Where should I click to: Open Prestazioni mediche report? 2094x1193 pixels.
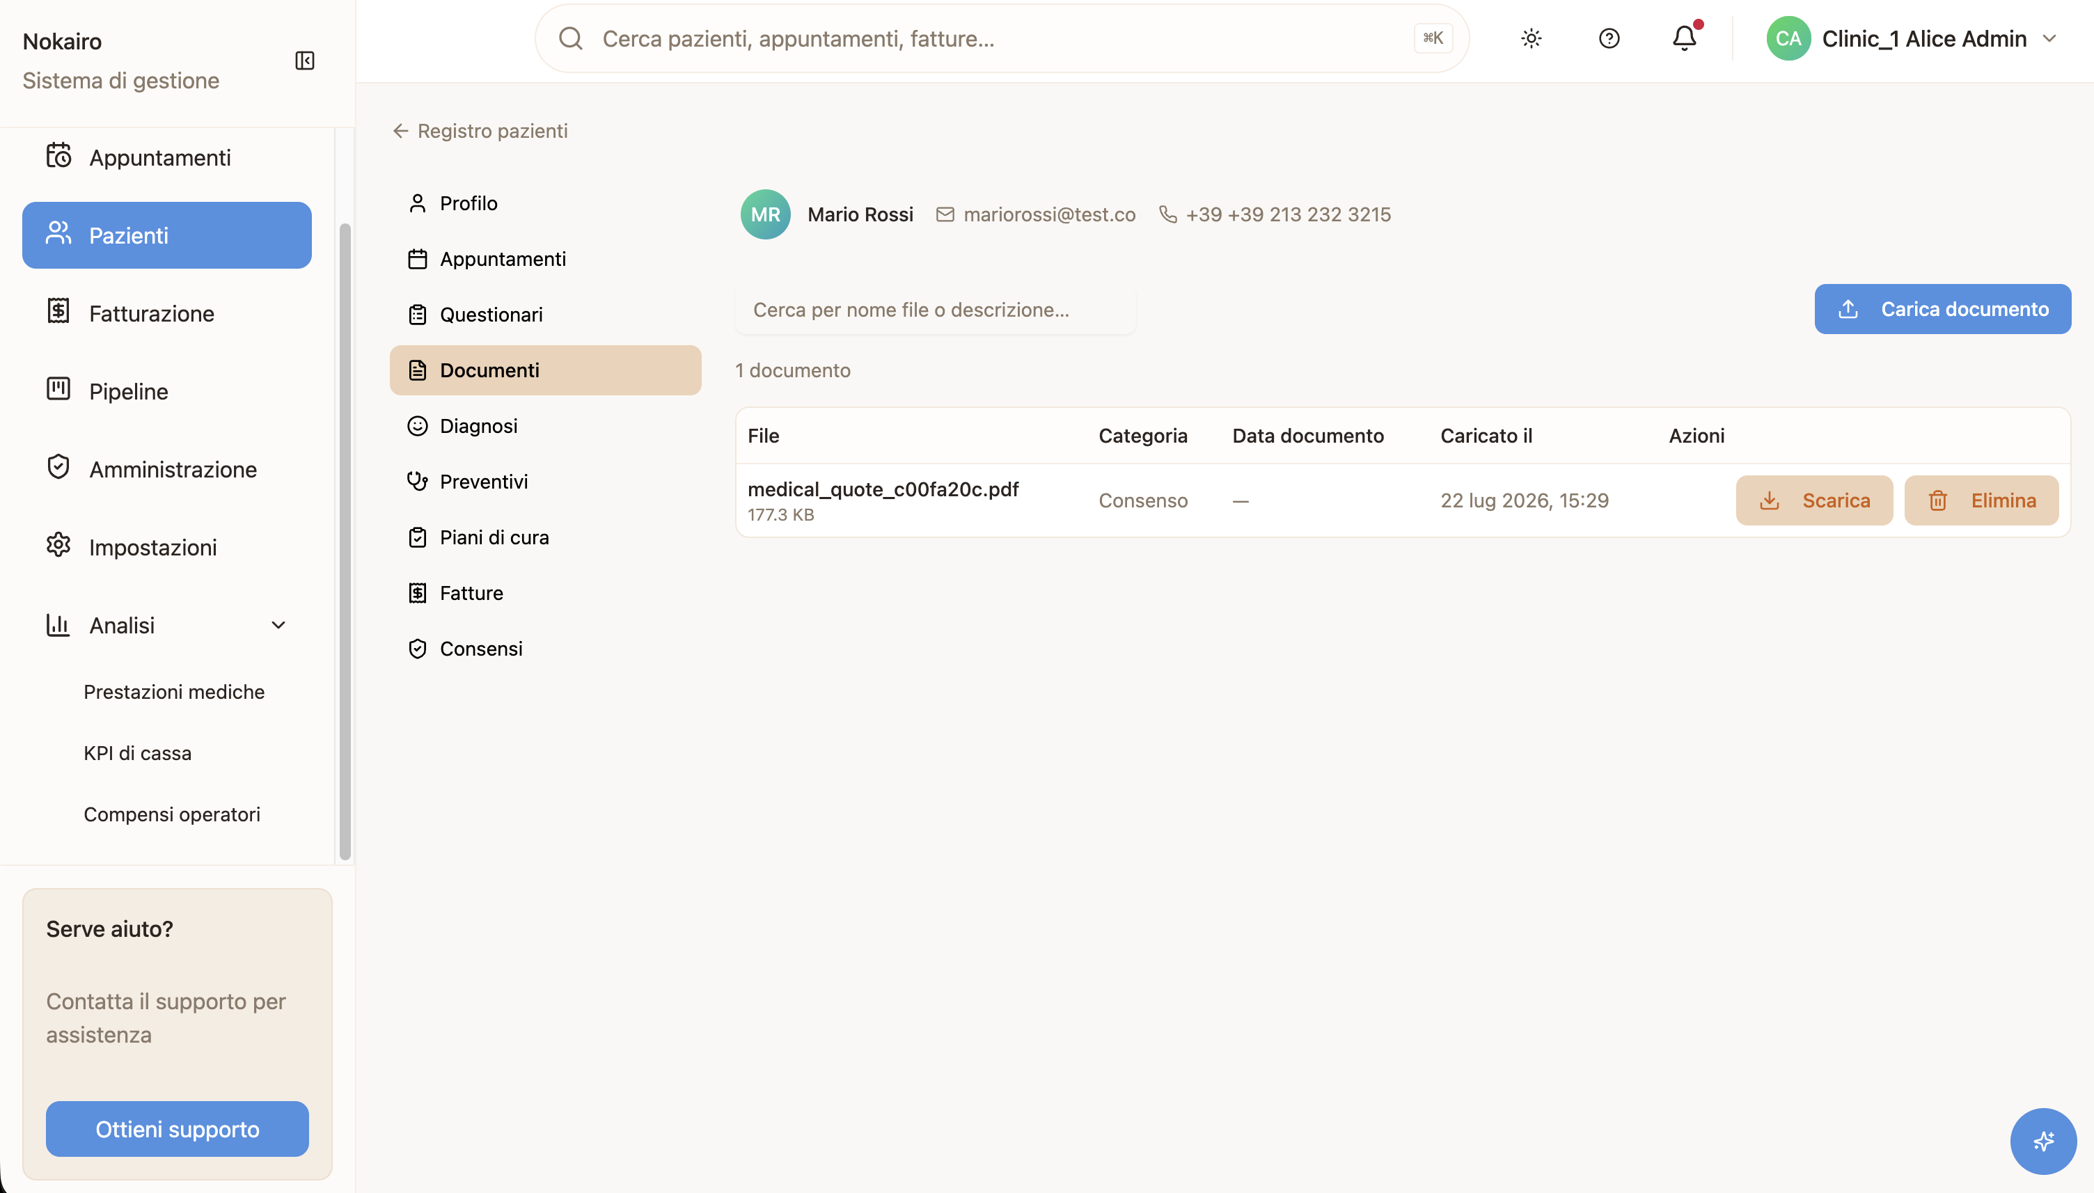point(173,692)
